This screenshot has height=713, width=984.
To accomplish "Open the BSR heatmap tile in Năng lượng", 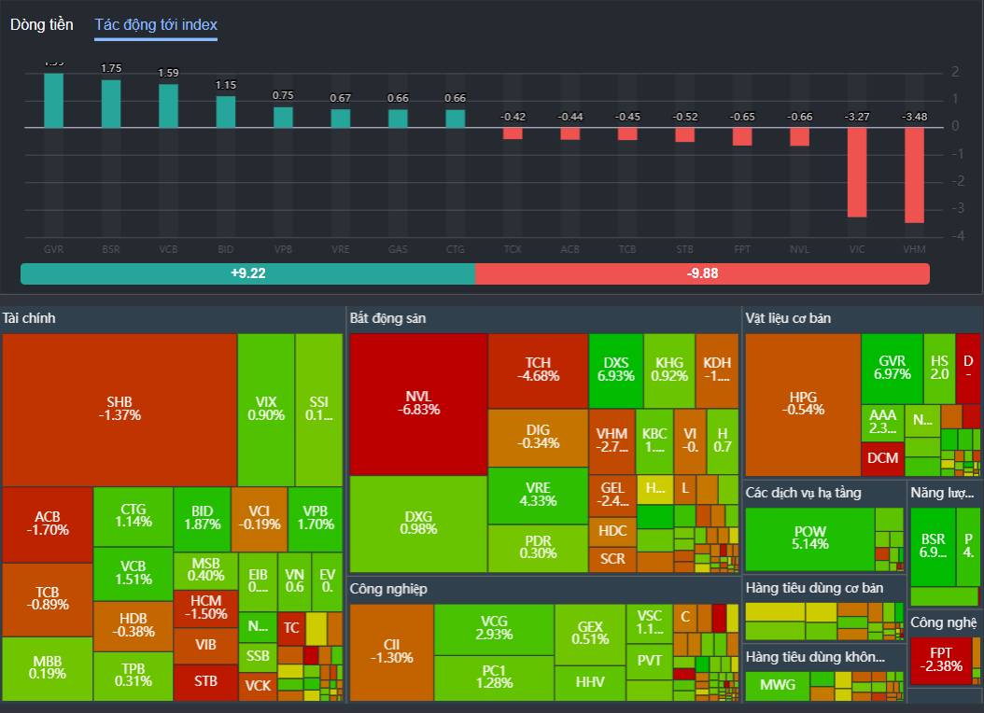I will [x=933, y=547].
